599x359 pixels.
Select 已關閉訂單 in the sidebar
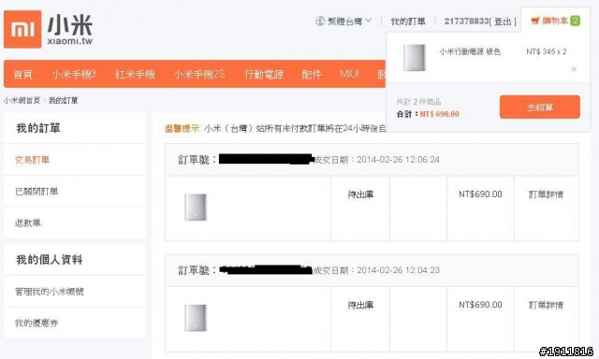point(37,192)
